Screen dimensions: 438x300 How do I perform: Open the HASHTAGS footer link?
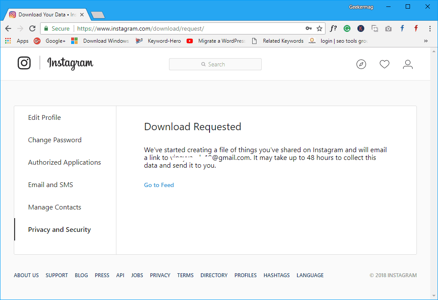[276, 275]
